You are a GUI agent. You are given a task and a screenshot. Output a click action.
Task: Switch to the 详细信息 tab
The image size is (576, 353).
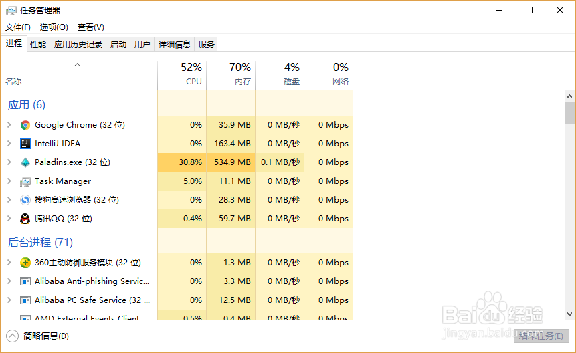pyautogui.click(x=175, y=45)
